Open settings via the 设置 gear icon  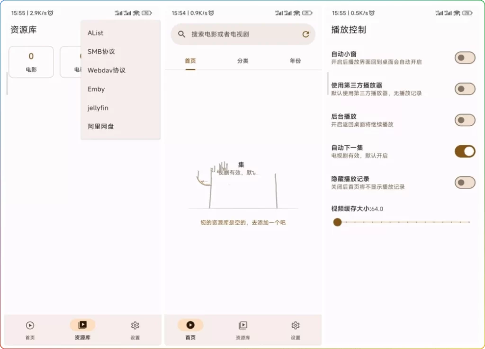135,325
